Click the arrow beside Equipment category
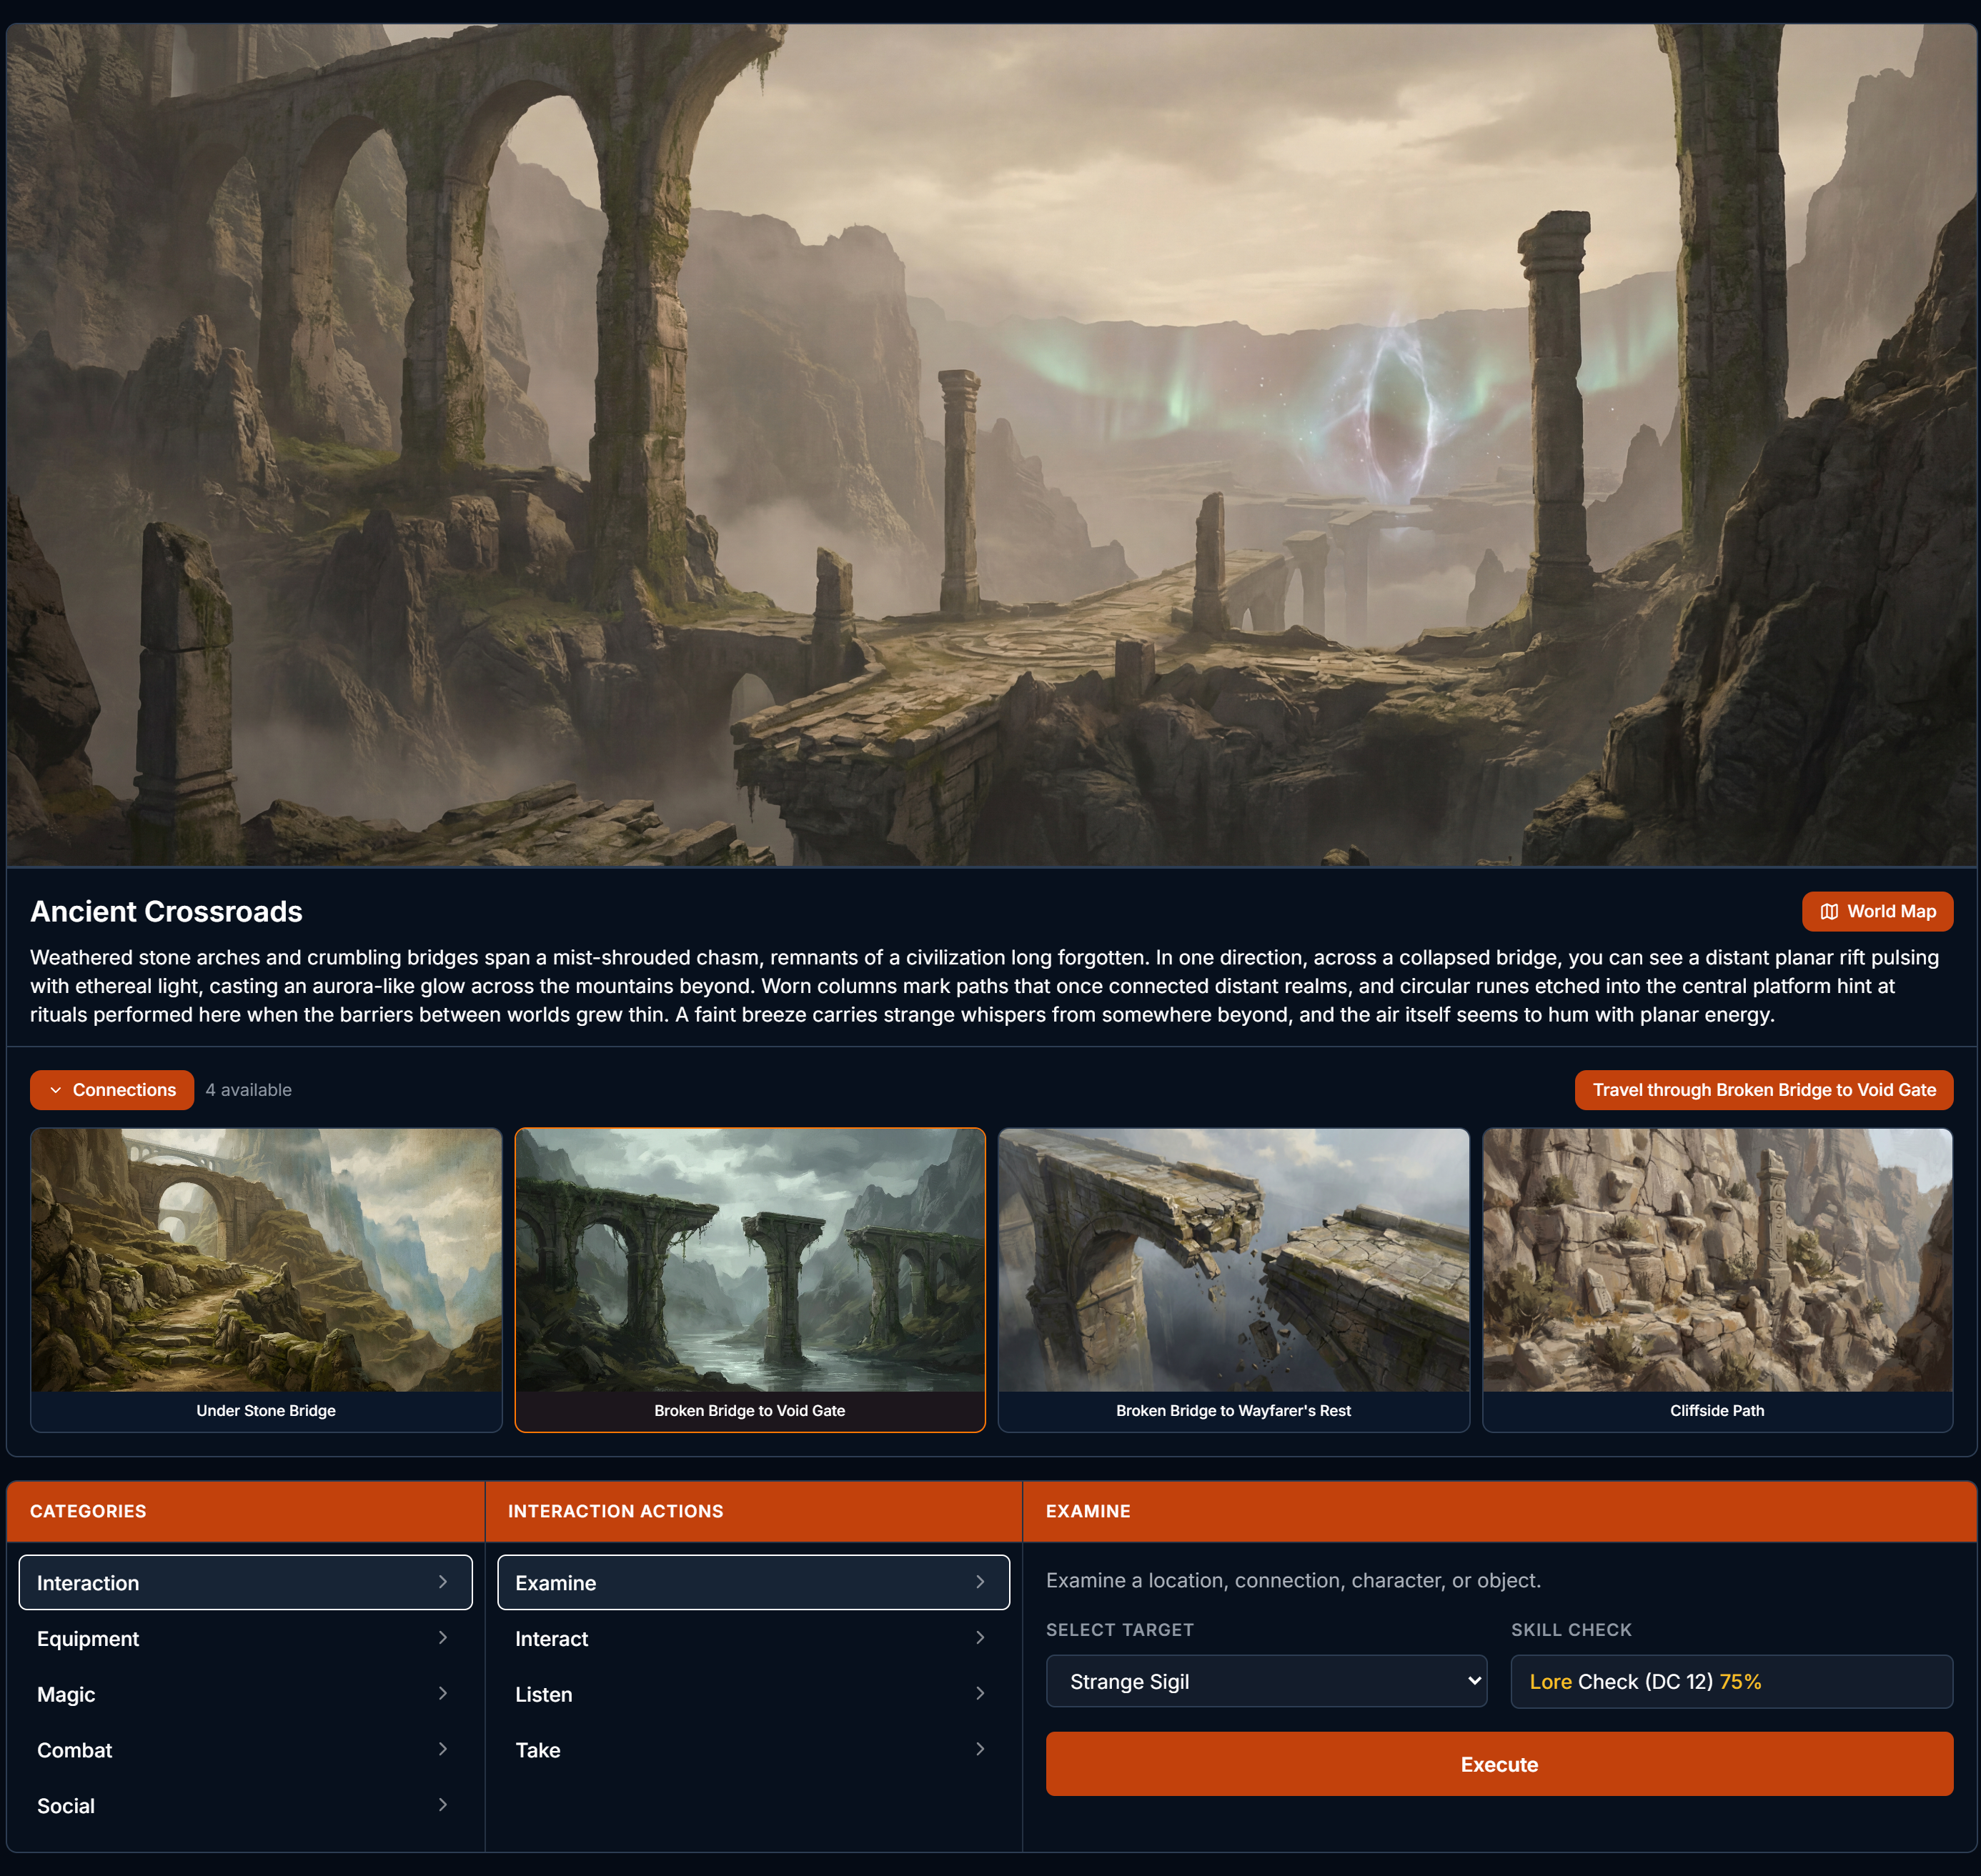 click(442, 1638)
